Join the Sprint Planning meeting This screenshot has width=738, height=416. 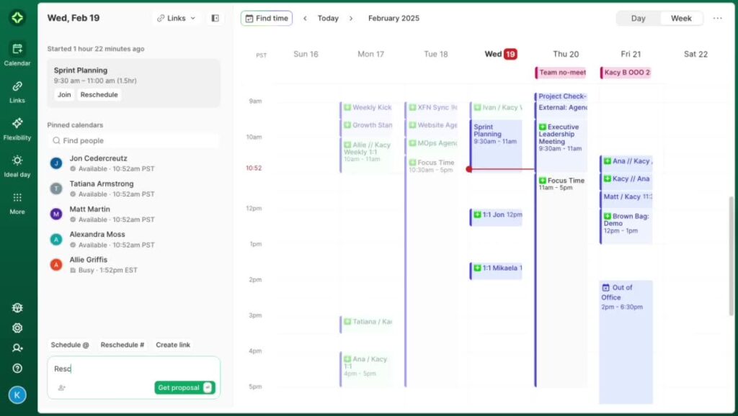click(64, 94)
